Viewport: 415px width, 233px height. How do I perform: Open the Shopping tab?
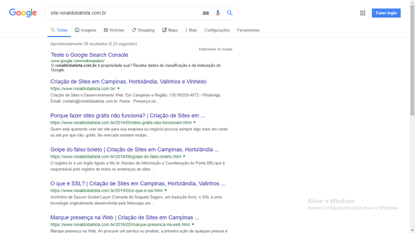(143, 30)
